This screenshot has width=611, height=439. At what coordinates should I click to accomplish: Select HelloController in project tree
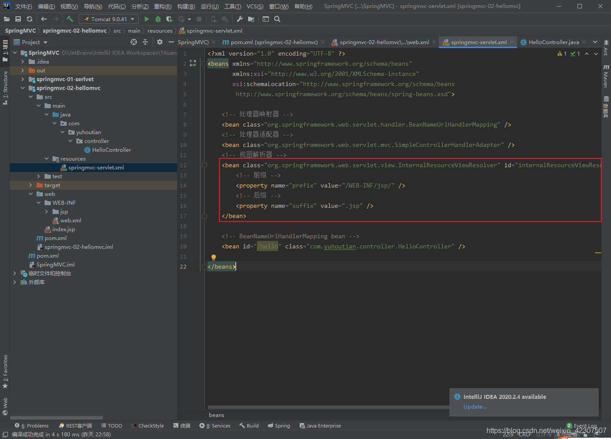pyautogui.click(x=111, y=150)
